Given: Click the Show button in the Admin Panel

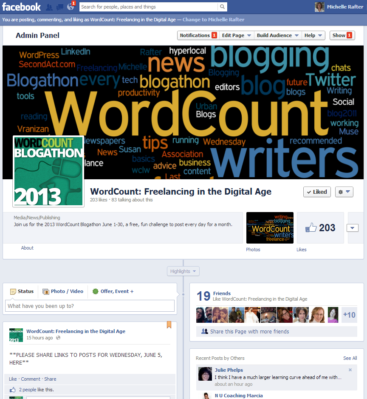Looking at the screenshot, I should click(342, 35).
